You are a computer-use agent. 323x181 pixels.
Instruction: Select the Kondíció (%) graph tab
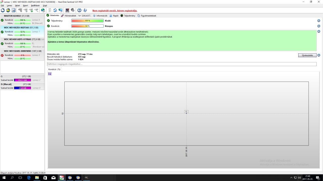coord(55,69)
